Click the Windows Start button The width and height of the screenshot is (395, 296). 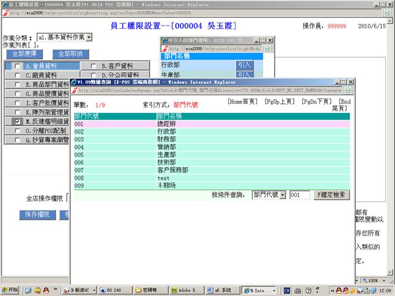(12, 290)
